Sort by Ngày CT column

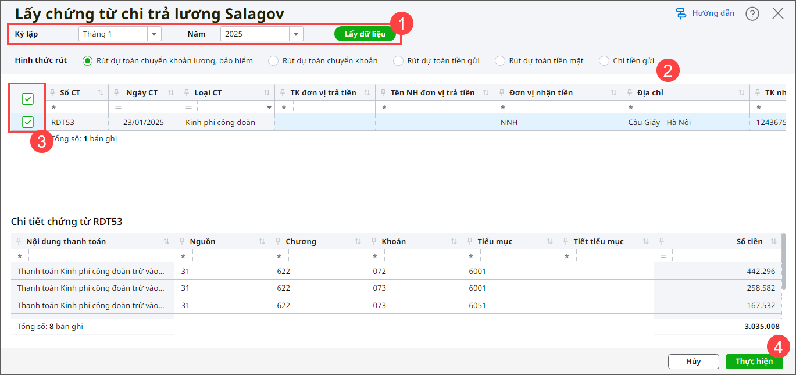point(171,93)
